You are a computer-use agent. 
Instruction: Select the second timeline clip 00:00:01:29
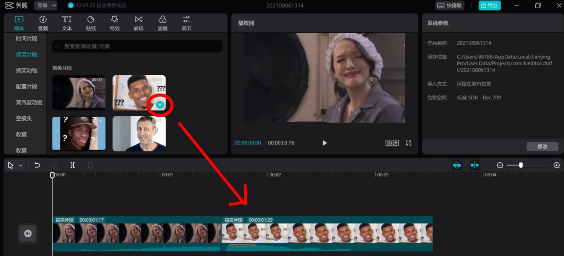pyautogui.click(x=327, y=234)
